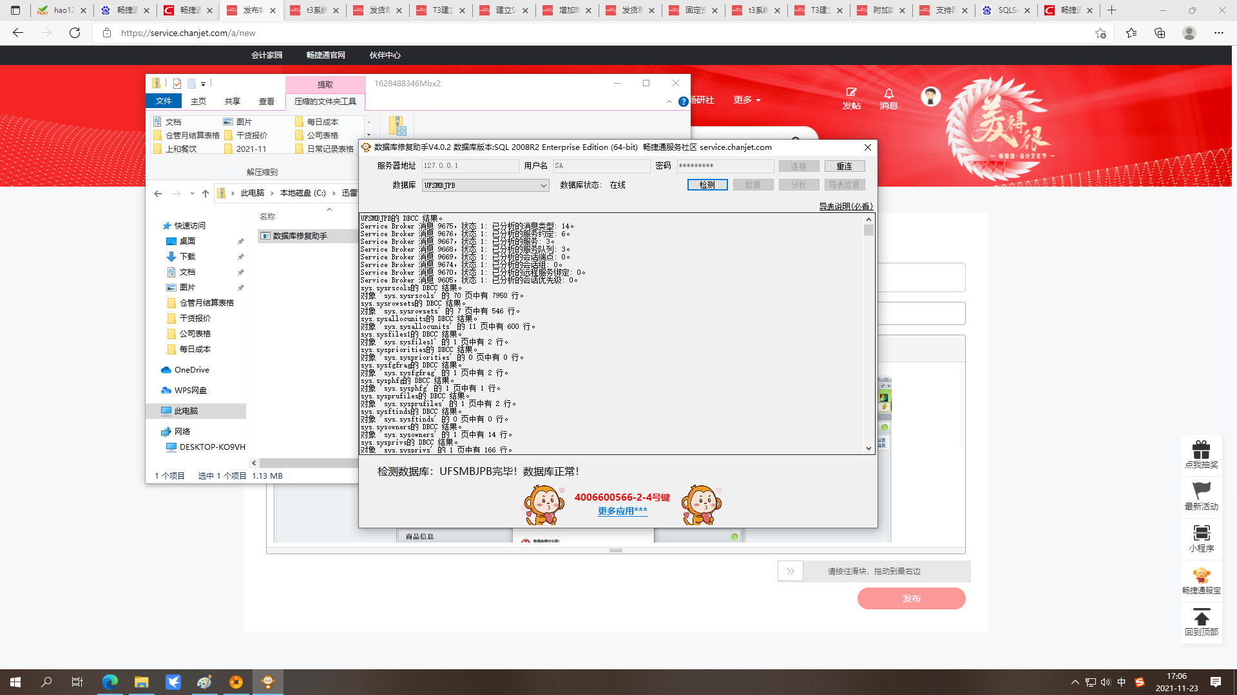Click the username SA field
The width and height of the screenshot is (1237, 695).
(x=601, y=166)
